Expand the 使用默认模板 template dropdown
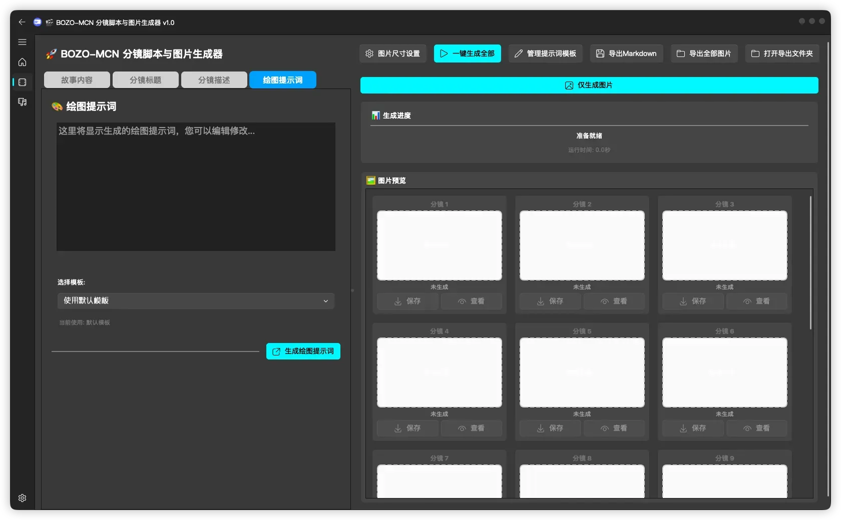 [x=196, y=301]
